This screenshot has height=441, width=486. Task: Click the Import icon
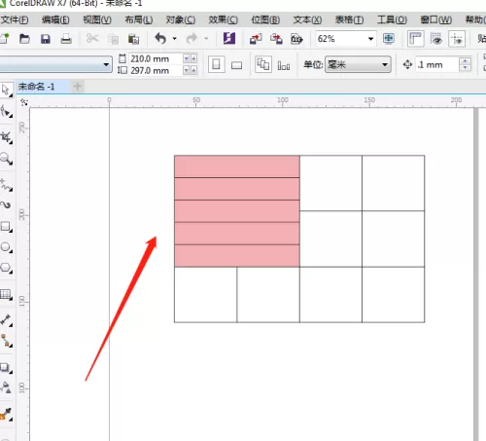coord(256,39)
